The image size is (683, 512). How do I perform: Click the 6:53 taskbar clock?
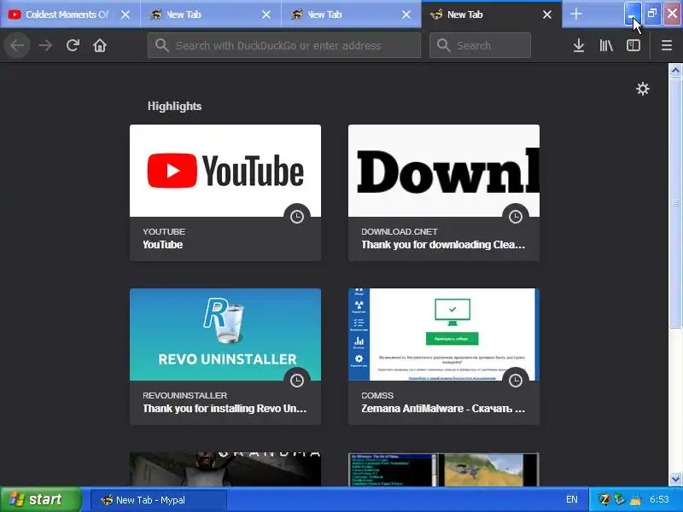pos(659,499)
